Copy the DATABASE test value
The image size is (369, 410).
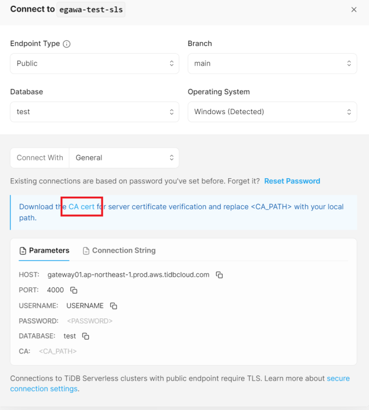(x=85, y=336)
